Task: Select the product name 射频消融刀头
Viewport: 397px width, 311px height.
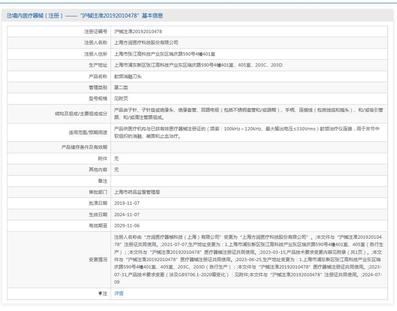Action: click(x=128, y=76)
